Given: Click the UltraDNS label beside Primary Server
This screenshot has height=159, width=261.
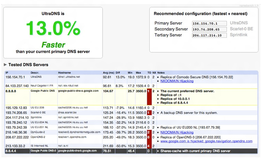Looking at the screenshot, I should pyautogui.click(x=239, y=23).
